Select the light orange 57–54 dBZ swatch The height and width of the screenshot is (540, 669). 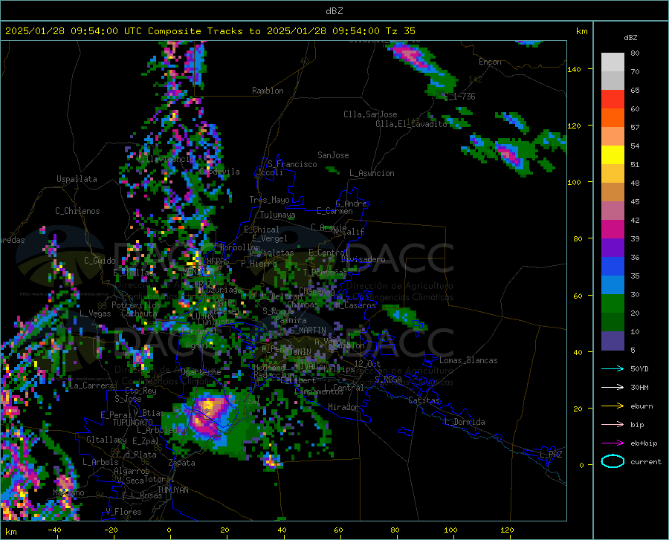pos(613,137)
